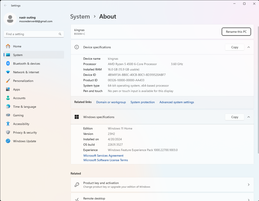Copy the Windows specifications
This screenshot has height=201, width=259.
coord(234,117)
